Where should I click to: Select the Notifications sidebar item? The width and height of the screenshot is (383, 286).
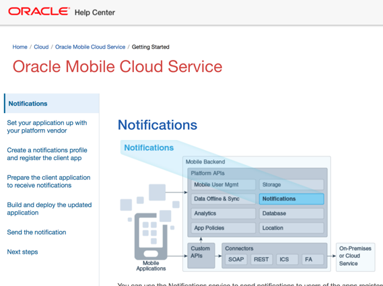tap(52, 104)
